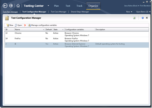152x108 pixels.
Task: Open the Shared Steps Manager sub-tab
Action: (80, 12)
